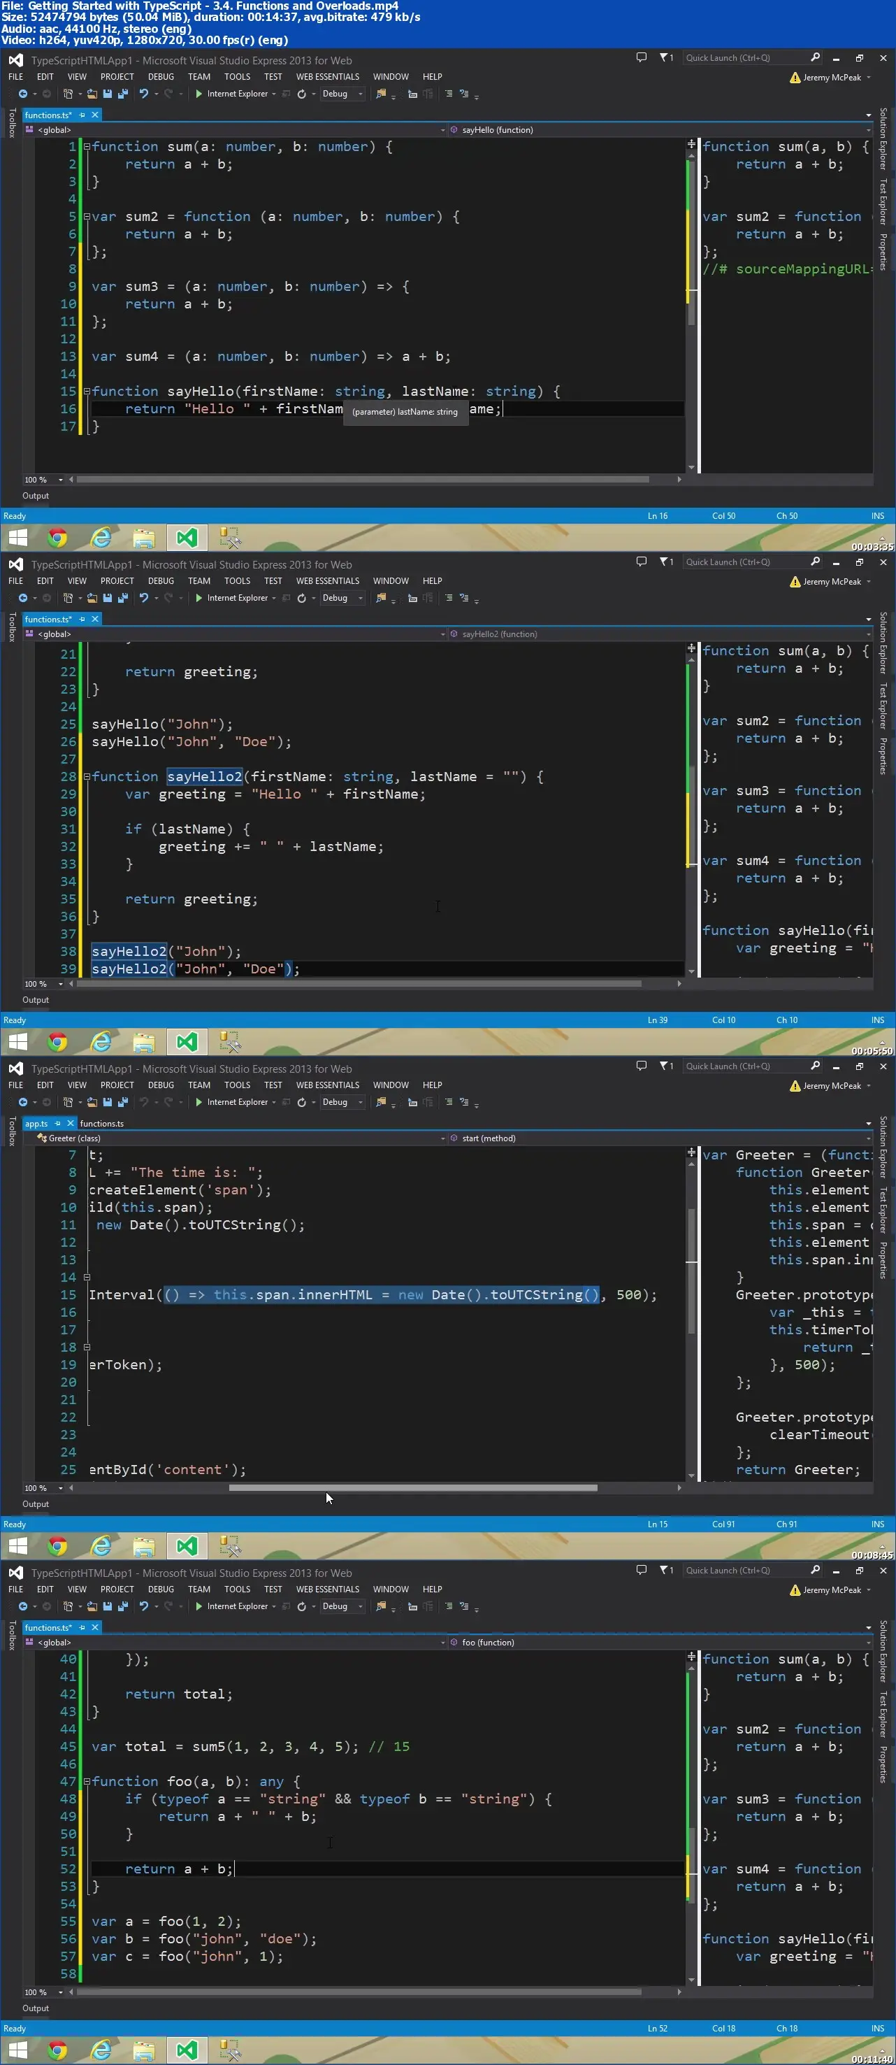The width and height of the screenshot is (896, 2065).
Task: Click tools taskbar icon in the 00:08:45 frame
Action: coord(230,1546)
